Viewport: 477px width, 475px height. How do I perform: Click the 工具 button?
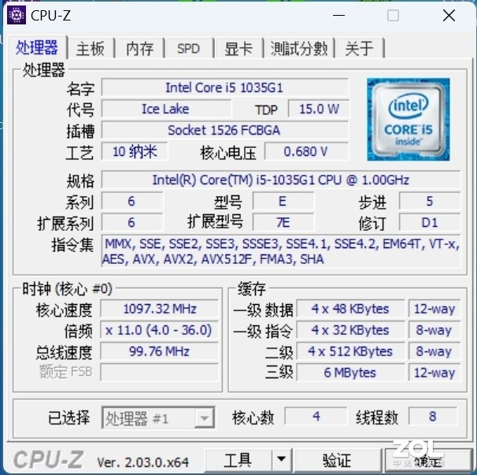point(238,459)
